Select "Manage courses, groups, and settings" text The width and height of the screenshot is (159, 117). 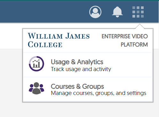coord(99,93)
